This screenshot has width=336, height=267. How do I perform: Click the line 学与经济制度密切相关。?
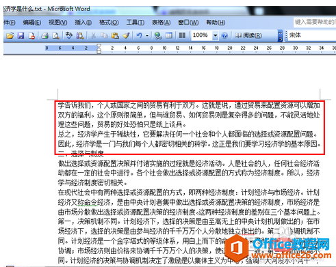point(92,183)
